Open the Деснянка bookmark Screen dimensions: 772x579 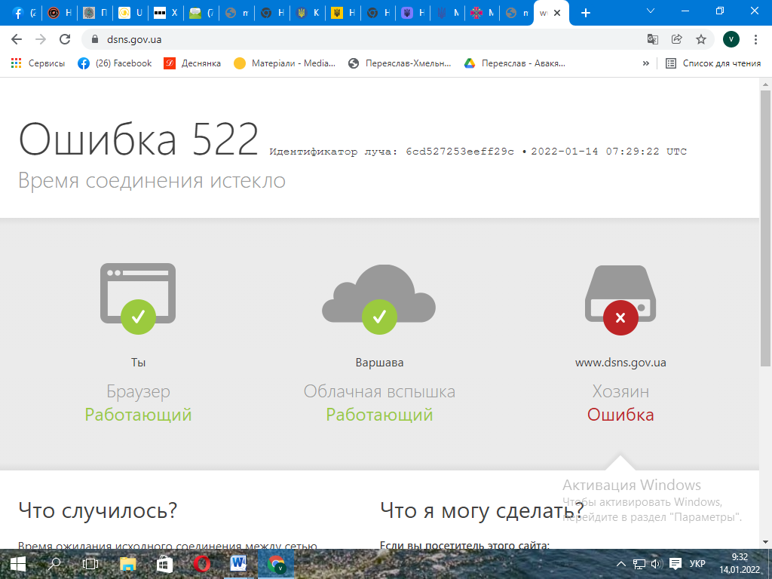[x=192, y=63]
